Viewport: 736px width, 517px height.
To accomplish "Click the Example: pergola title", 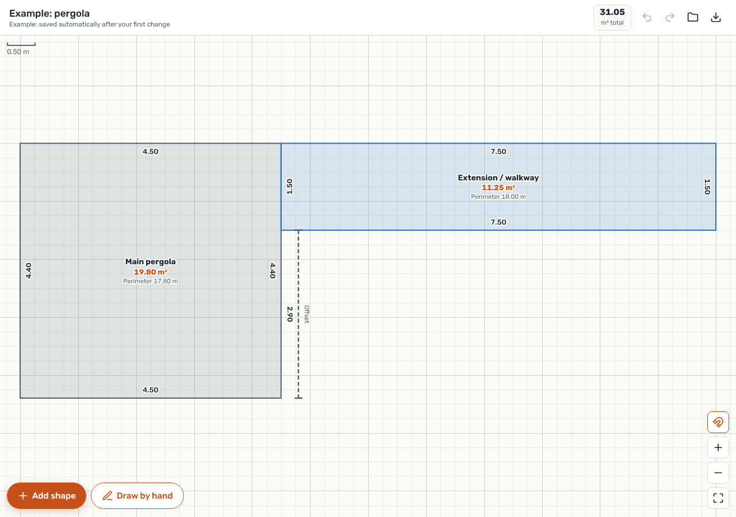I will pos(49,13).
